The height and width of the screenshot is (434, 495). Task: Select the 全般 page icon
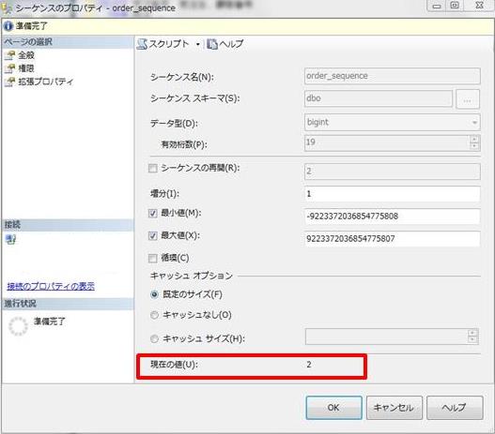(x=9, y=55)
